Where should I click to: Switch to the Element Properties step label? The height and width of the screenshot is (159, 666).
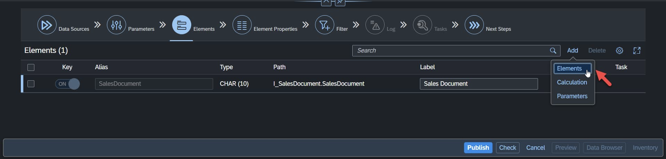(275, 29)
